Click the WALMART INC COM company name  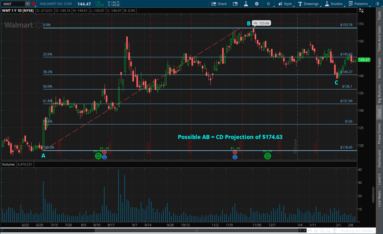[x=56, y=4]
